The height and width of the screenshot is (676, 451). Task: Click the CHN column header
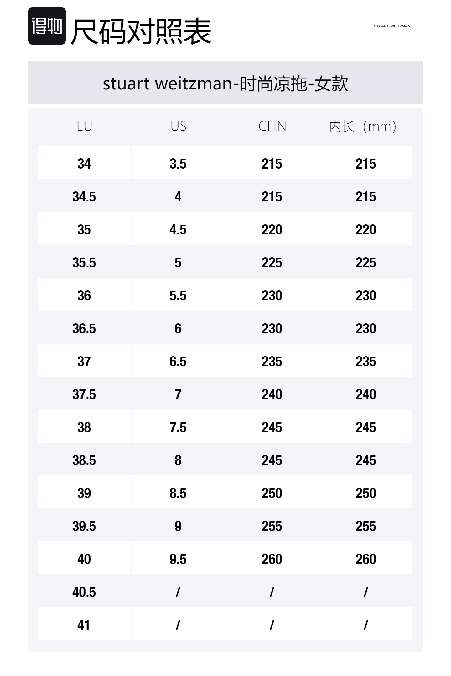[x=272, y=126]
